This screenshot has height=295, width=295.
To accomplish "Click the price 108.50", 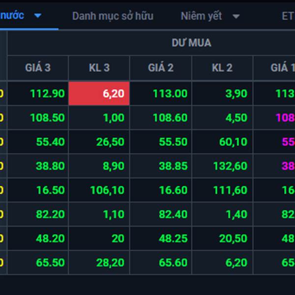I will pyautogui.click(x=47, y=118).
